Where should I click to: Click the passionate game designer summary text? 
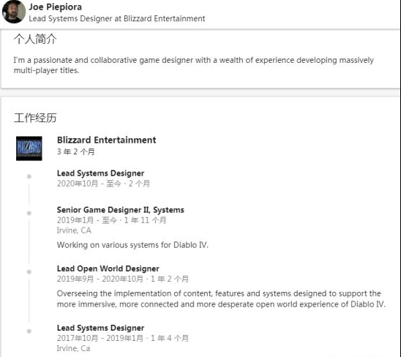[x=194, y=65]
